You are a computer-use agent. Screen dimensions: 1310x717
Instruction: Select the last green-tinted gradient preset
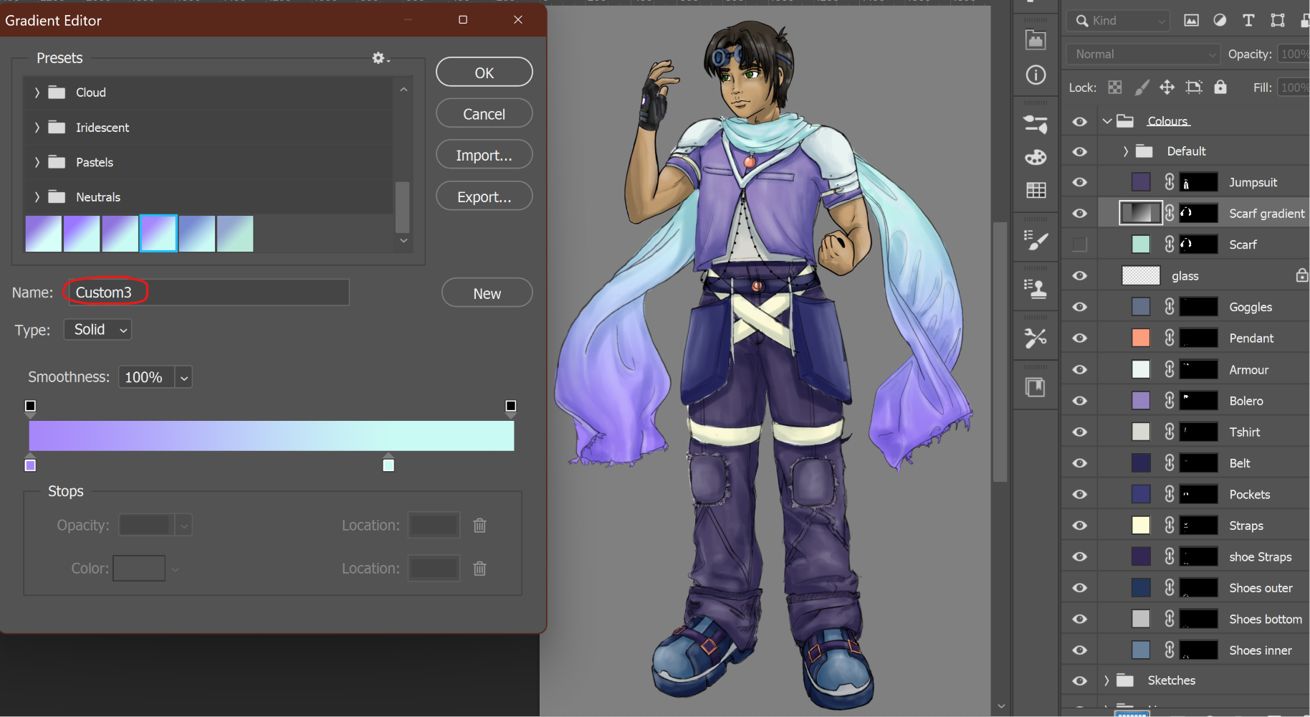tap(235, 234)
